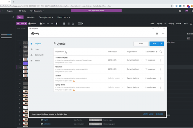This screenshot has width=193, height=128.
Task: Click the delete trash icon in ftrack toolbar
Action: pyautogui.click(x=56, y=23)
